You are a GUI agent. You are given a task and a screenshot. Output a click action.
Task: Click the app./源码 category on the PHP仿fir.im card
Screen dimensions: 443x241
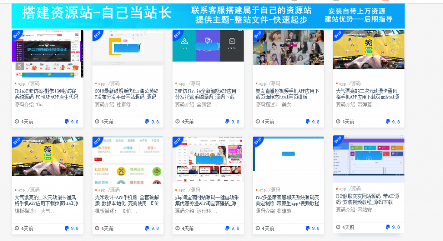(x=189, y=84)
